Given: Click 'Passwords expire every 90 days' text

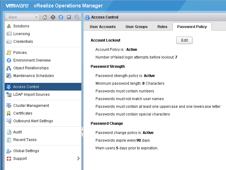Looking at the screenshot, I should tap(123, 140).
